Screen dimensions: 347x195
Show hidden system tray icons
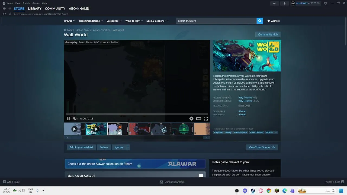[x=43, y=191]
